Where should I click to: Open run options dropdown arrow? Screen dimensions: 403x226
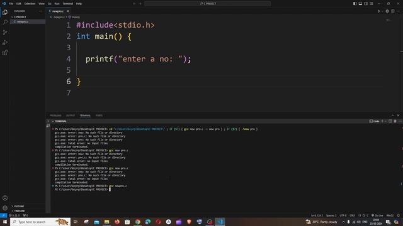point(382,11)
